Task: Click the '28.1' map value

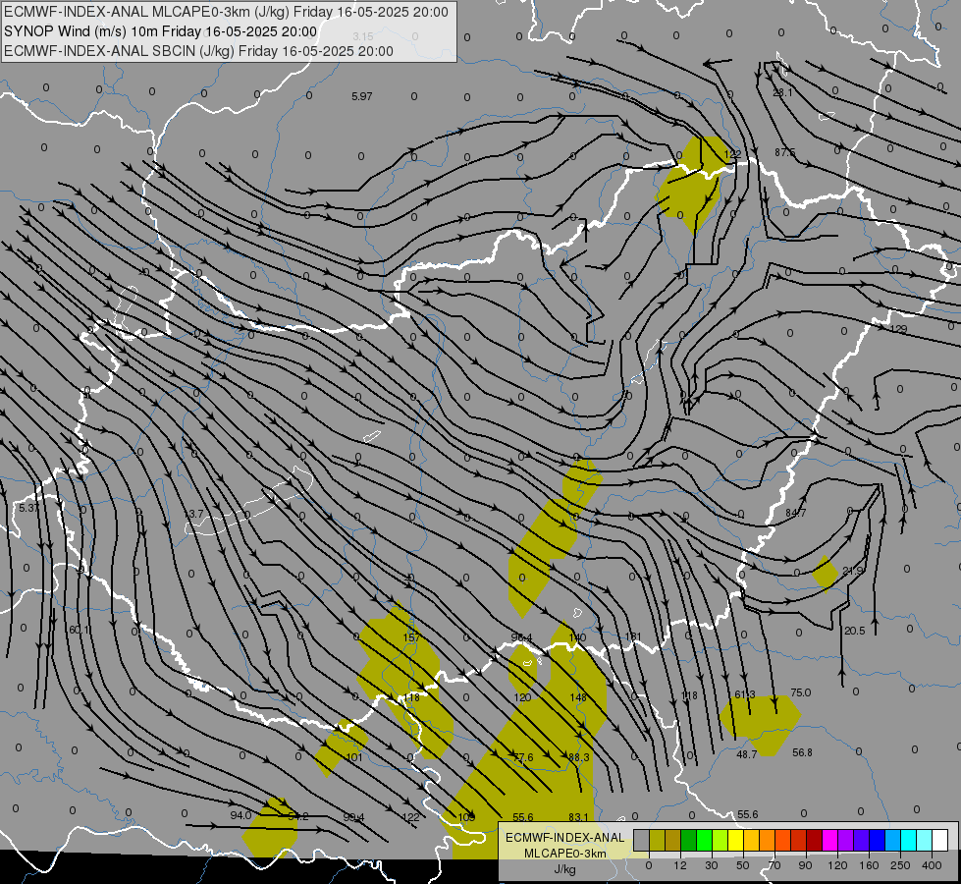Action: tap(782, 92)
